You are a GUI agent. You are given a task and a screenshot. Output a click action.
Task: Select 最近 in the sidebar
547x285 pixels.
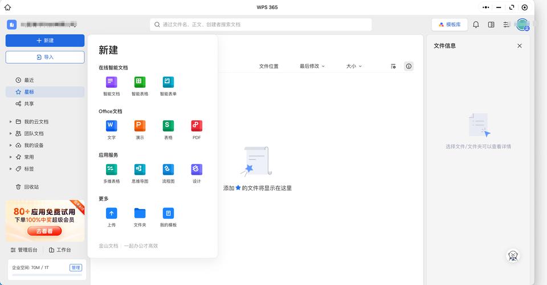click(45, 80)
